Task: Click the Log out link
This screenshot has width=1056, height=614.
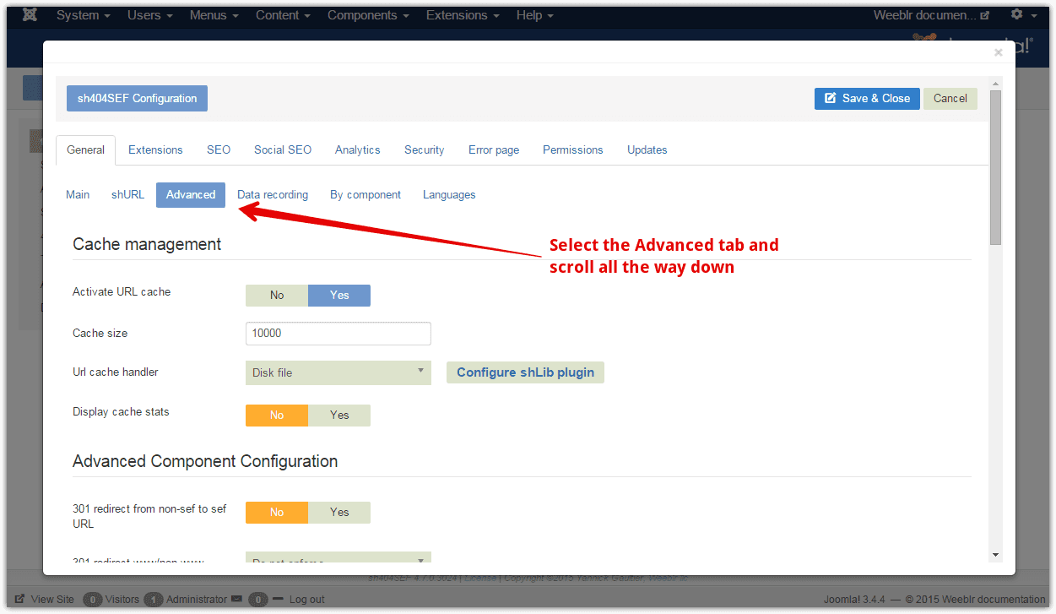Action: [307, 600]
